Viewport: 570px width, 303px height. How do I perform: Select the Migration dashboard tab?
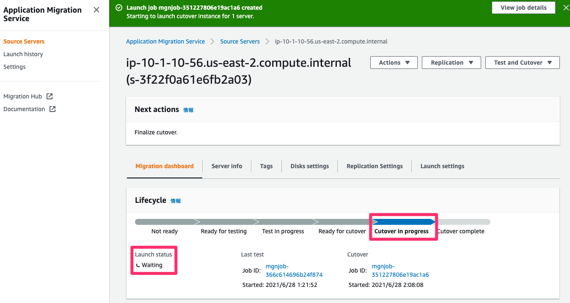pos(165,166)
